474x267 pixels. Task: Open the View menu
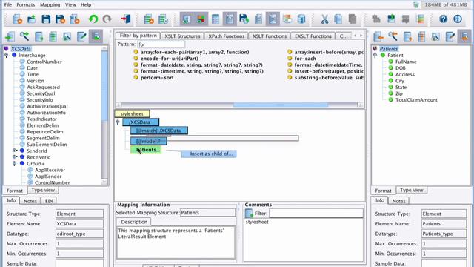70,5
